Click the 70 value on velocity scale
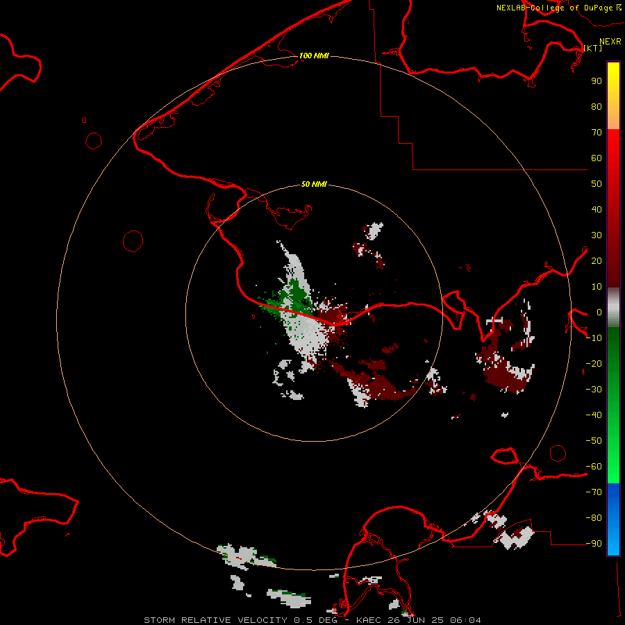Screen dimensions: 625x625 597,133
